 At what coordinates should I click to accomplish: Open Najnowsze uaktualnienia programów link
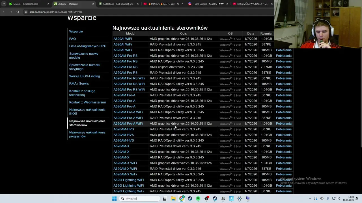[x=87, y=134]
